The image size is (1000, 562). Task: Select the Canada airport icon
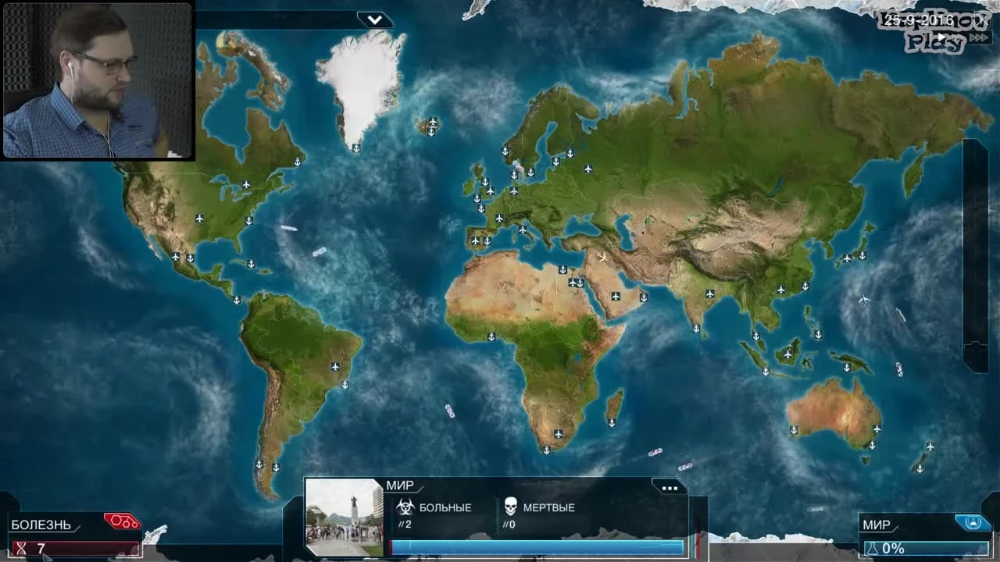click(x=246, y=184)
